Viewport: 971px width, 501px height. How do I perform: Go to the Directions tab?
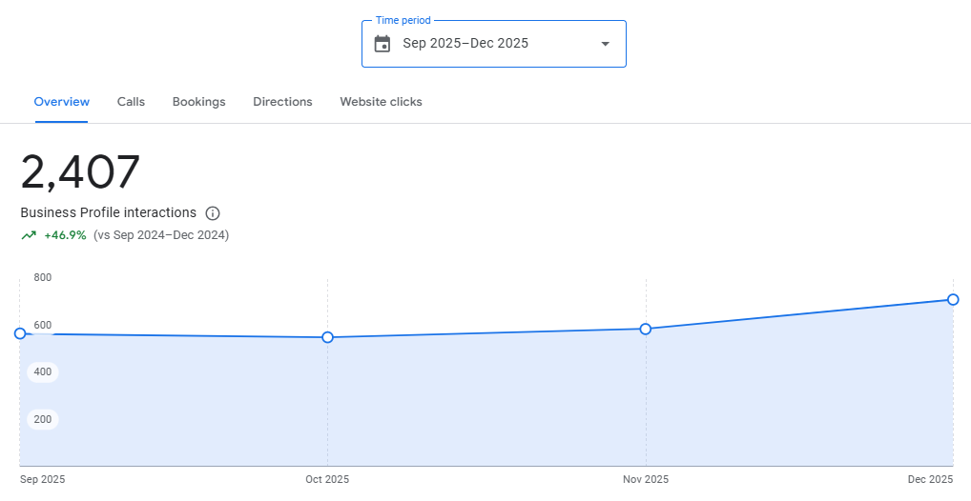click(x=282, y=102)
